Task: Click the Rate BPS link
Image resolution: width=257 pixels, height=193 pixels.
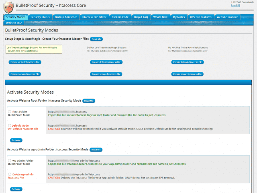Action: (x=236, y=5)
